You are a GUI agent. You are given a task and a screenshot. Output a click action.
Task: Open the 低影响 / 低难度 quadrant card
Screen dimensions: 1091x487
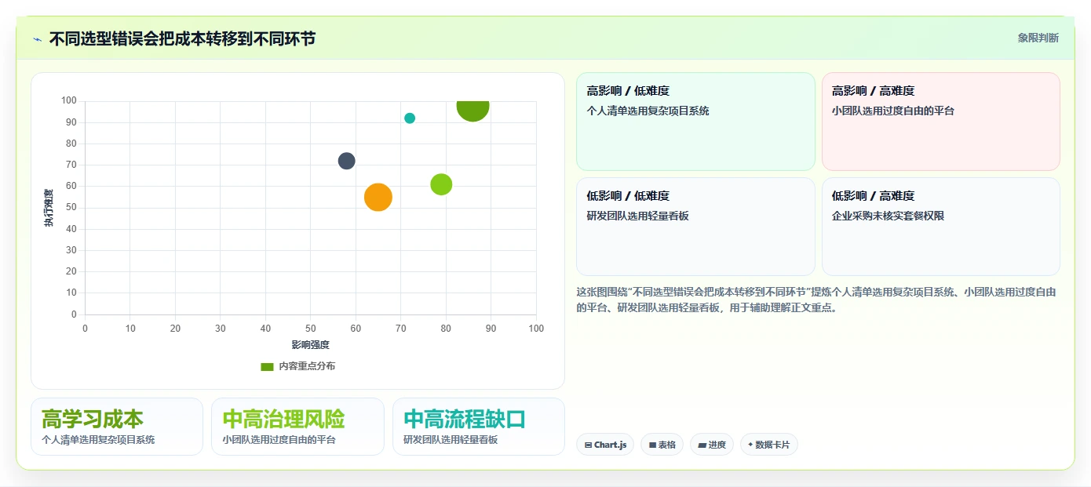click(695, 227)
